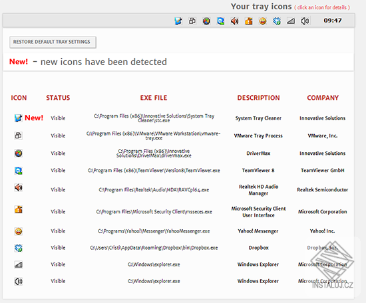Select the Yahoo Messenger icon in the list
This screenshot has height=303, width=366.
click(19, 231)
